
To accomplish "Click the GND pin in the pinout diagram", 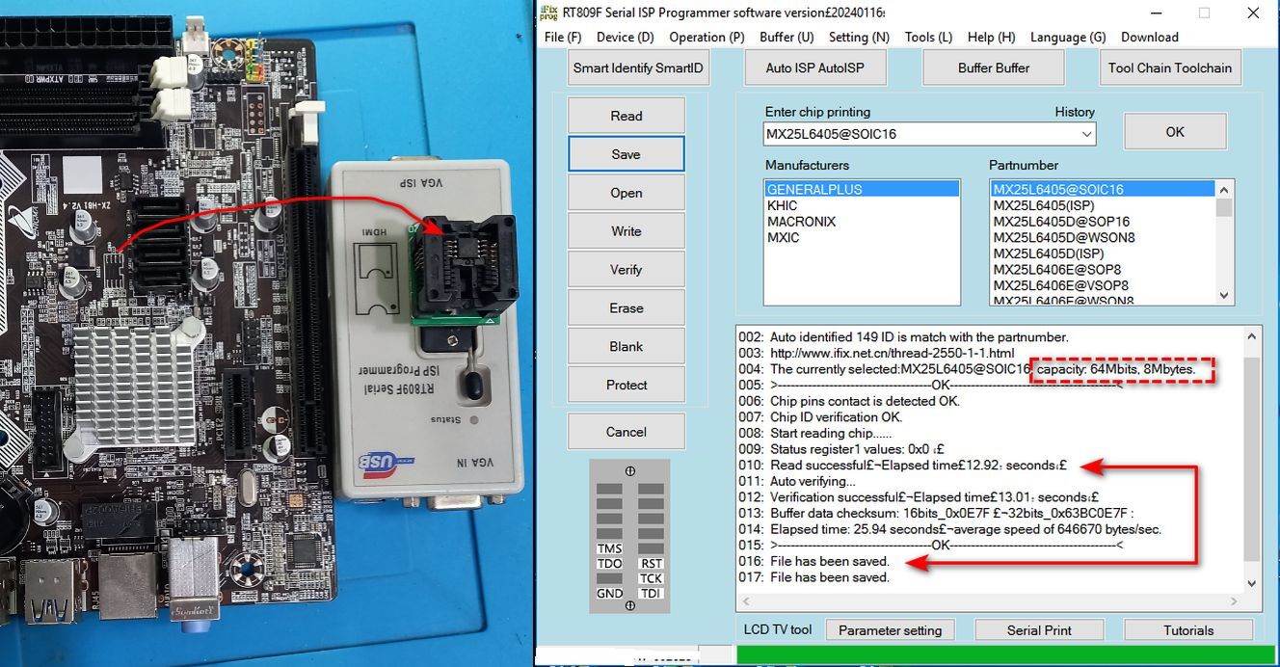I will pyautogui.click(x=609, y=594).
